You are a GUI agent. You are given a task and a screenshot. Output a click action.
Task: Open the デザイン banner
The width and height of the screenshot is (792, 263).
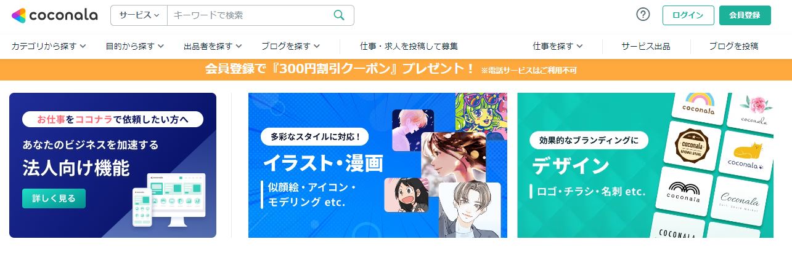click(645, 165)
